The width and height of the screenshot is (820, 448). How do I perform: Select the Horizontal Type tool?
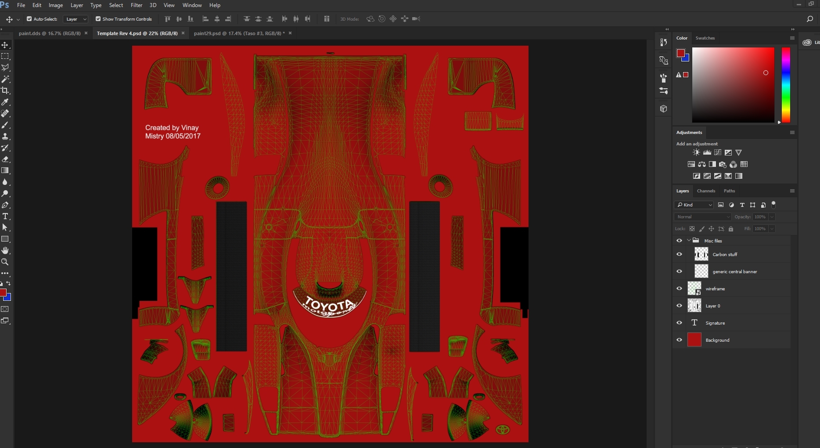pos(5,216)
